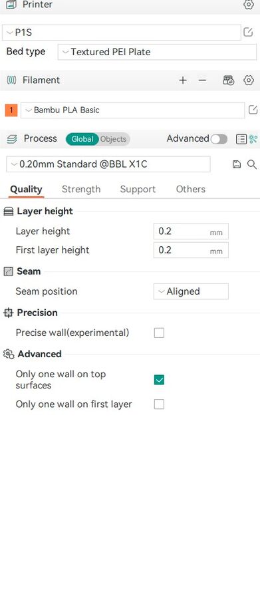Open AMS filament sync icon
The image size is (260, 596).
click(229, 80)
